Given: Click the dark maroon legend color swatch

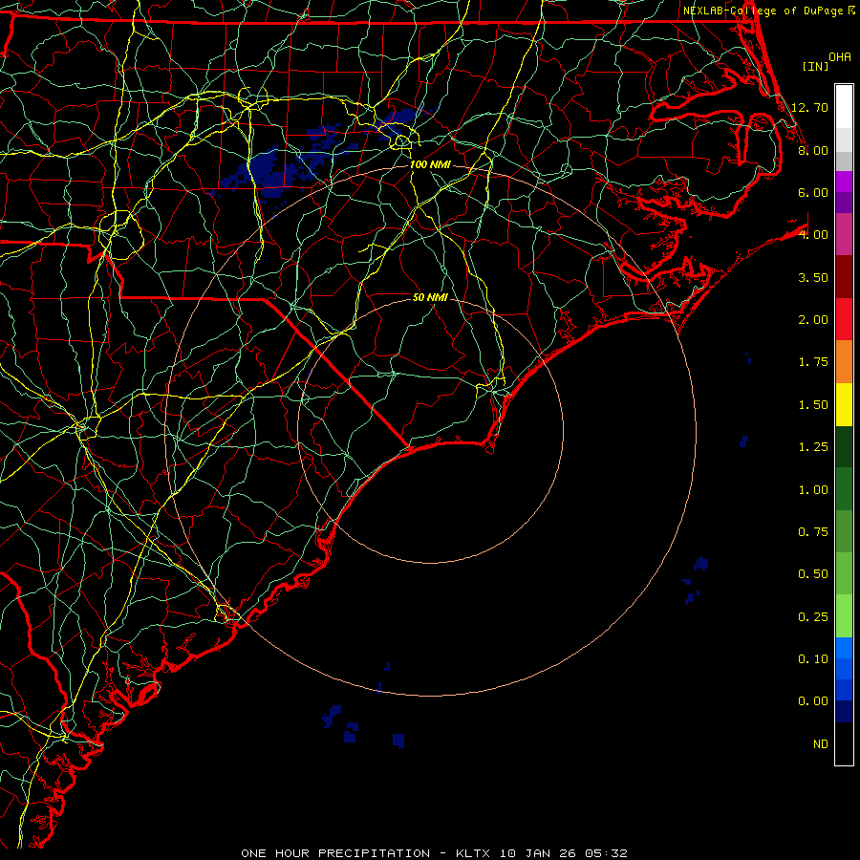Looking at the screenshot, I should (x=844, y=277).
